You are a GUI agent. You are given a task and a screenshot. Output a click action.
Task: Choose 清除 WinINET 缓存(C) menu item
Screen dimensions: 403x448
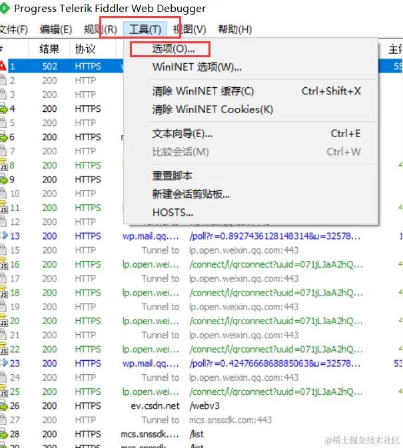(x=203, y=91)
